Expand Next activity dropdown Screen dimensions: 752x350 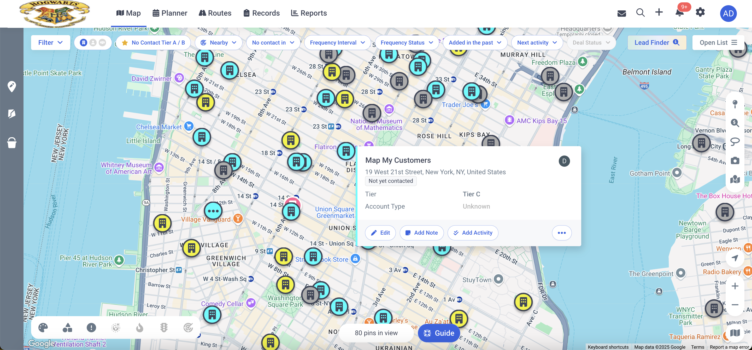(x=537, y=42)
